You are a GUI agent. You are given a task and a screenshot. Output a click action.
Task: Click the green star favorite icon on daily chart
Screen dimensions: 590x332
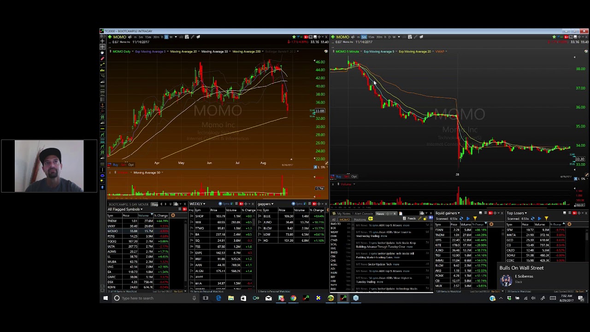pos(294,37)
